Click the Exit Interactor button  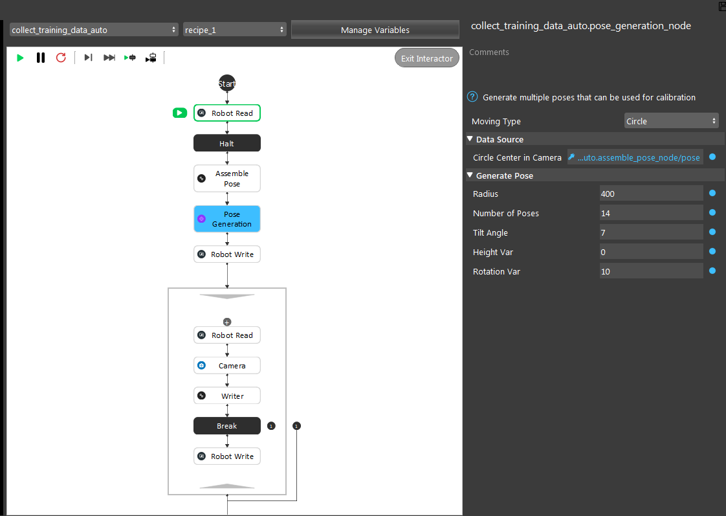(427, 58)
